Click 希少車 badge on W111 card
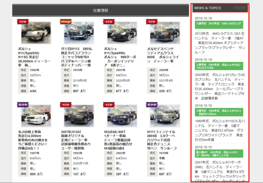The width and height of the screenshot is (263, 183). pyautogui.click(x=152, y=105)
